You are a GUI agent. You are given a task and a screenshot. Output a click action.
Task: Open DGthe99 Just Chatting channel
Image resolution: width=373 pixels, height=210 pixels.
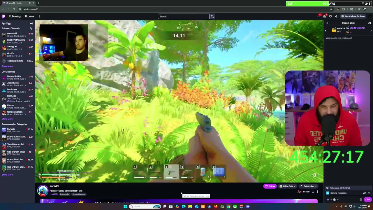[x=17, y=98]
